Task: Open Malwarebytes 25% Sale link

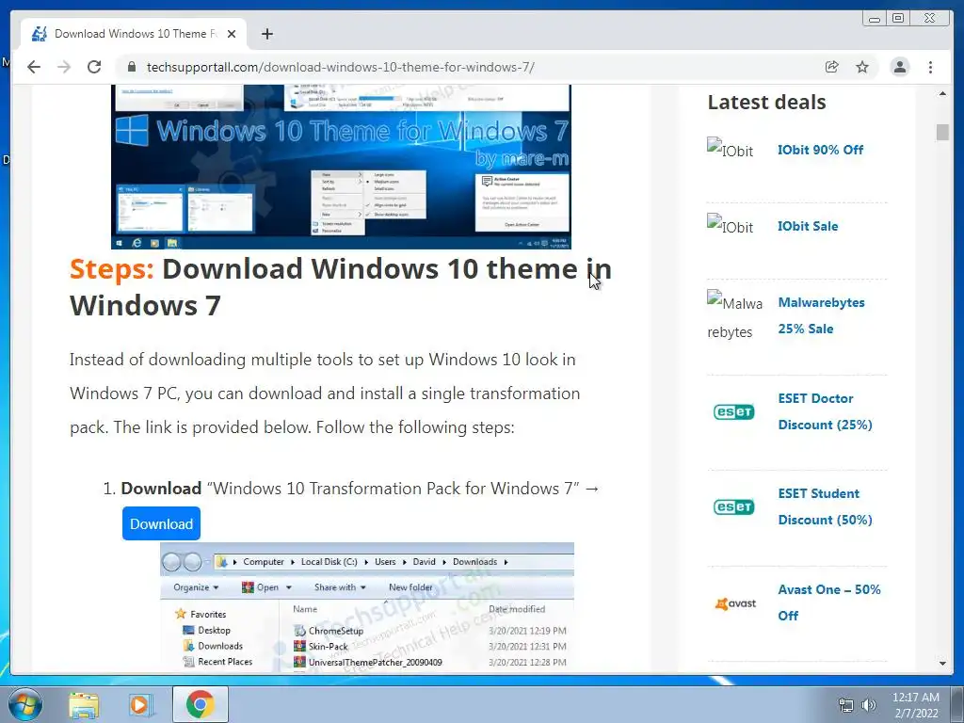Action: (x=821, y=315)
